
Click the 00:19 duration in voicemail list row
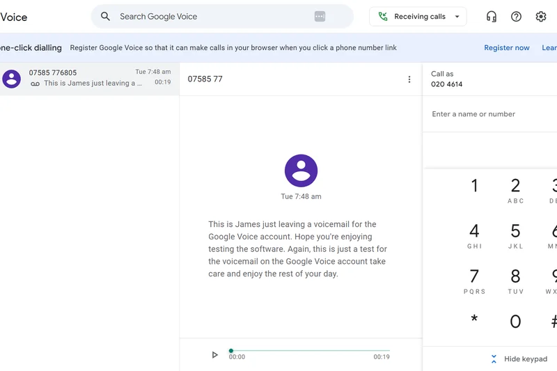pyautogui.click(x=162, y=82)
